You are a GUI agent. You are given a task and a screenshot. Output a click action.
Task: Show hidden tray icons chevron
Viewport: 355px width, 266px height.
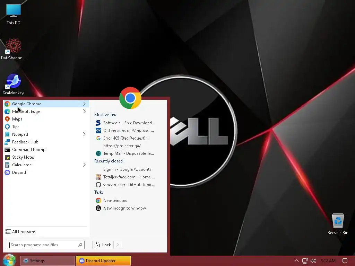coord(296,261)
